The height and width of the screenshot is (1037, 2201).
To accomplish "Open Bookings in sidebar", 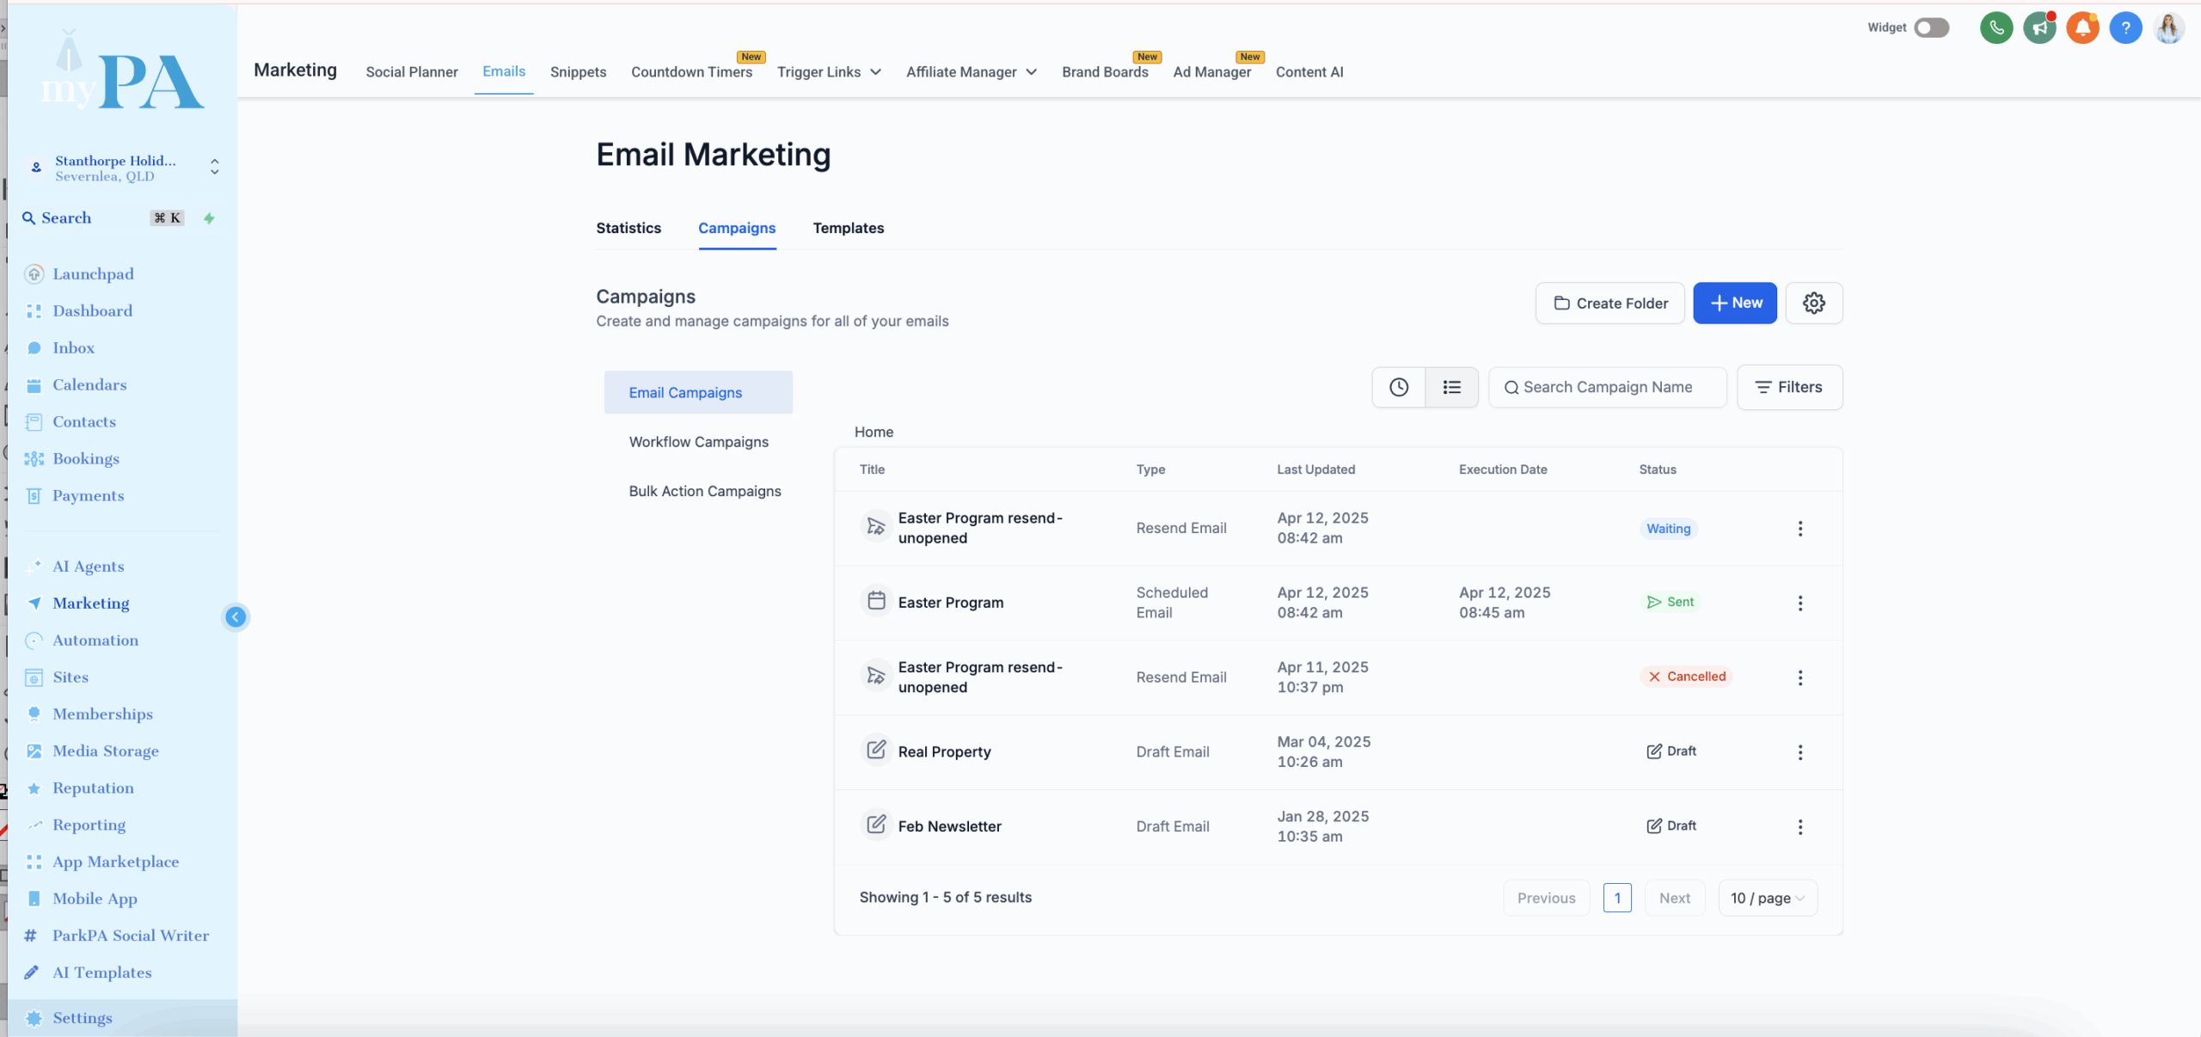I will click(86, 458).
